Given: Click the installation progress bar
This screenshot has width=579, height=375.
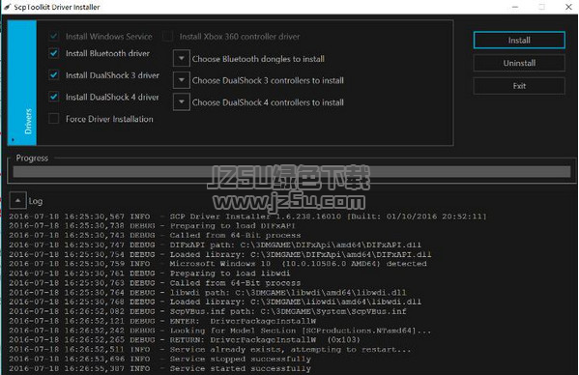Looking at the screenshot, I should pyautogui.click(x=292, y=172).
